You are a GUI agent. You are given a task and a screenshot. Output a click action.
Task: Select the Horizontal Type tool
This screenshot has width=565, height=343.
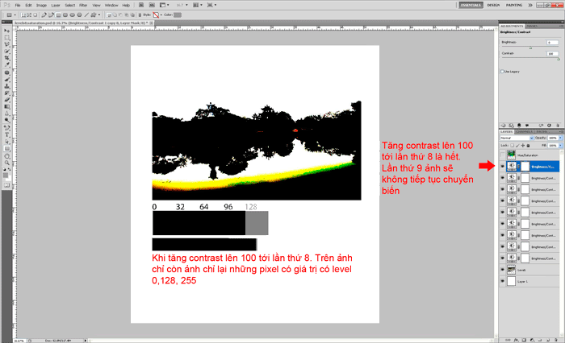6,134
